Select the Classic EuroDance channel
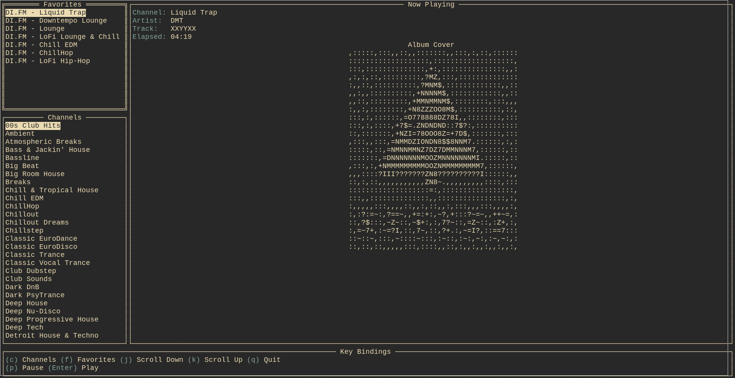Viewport: 735px width, 378px height. click(x=41, y=238)
